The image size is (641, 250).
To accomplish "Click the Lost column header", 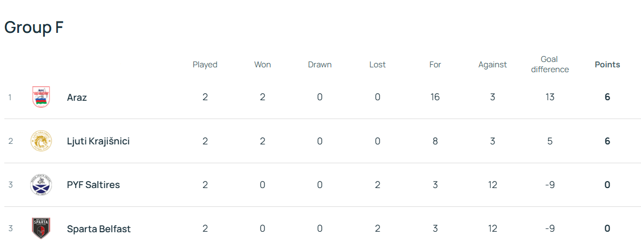I will [377, 65].
